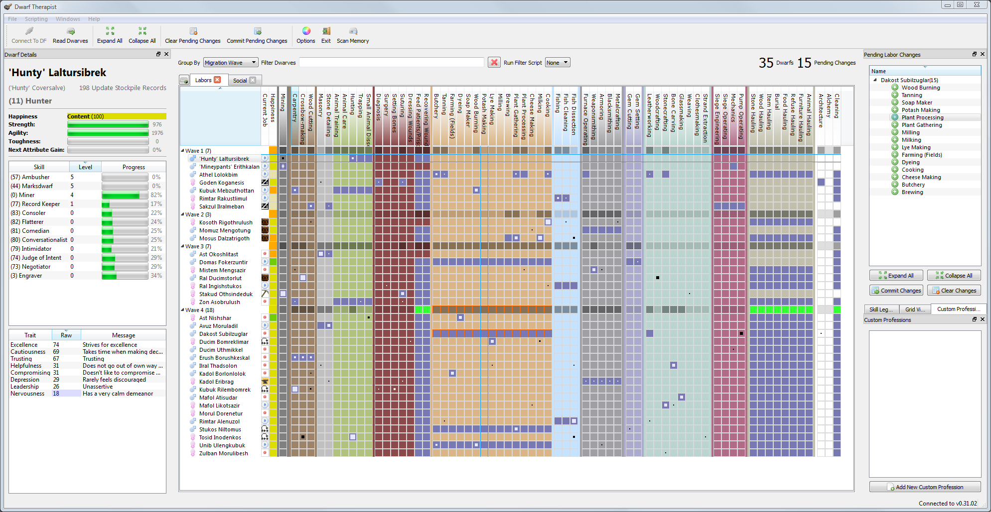Open the Run Filter Script dropdown
Image resolution: width=991 pixels, height=512 pixels.
557,63
